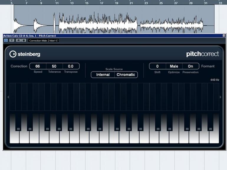Enable Write automation W button

point(24,41)
